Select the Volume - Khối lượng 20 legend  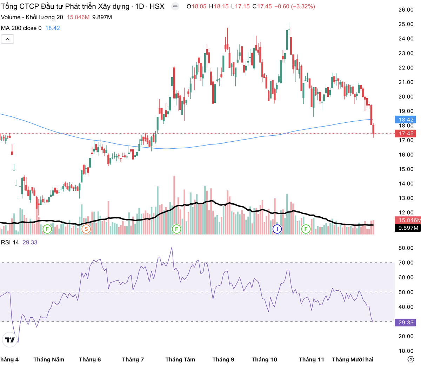[32, 17]
